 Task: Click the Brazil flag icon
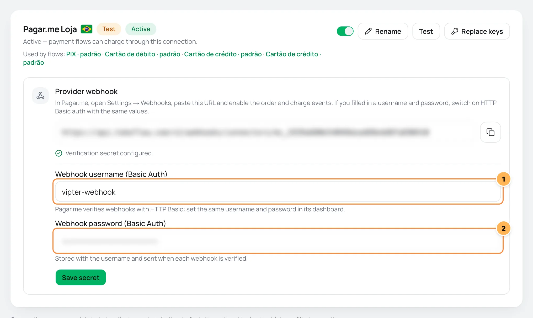[x=87, y=29]
